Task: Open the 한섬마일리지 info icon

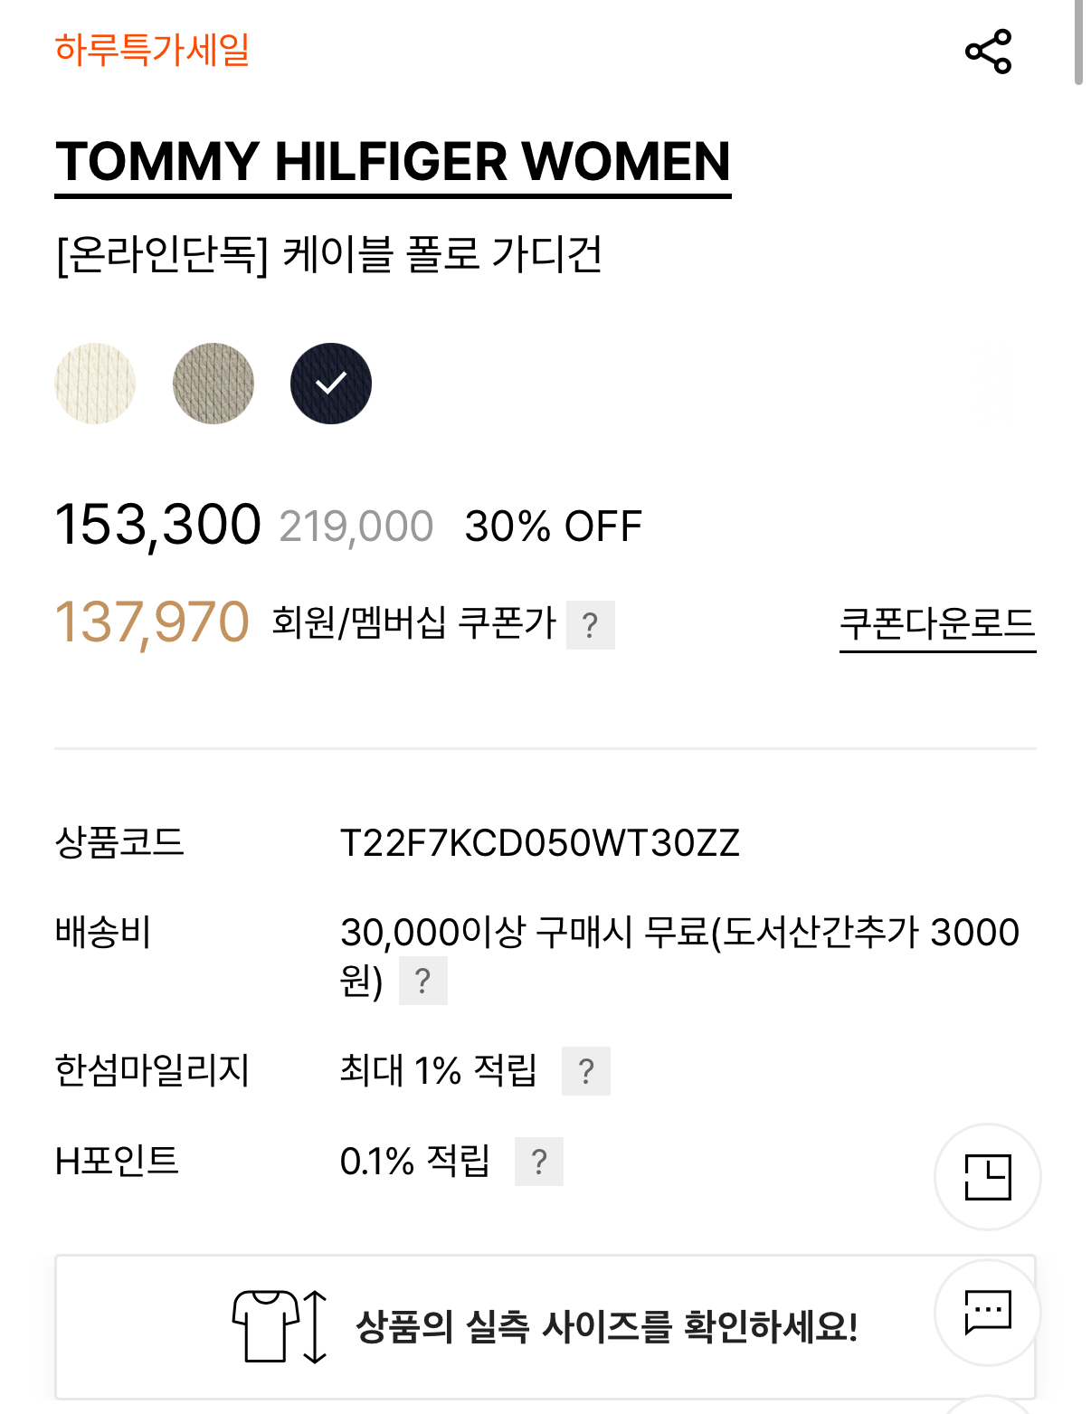Action: point(590,1071)
